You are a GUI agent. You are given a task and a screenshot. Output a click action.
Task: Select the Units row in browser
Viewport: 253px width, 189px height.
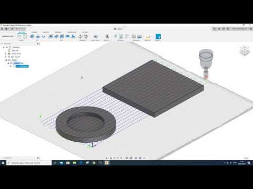pos(15,50)
